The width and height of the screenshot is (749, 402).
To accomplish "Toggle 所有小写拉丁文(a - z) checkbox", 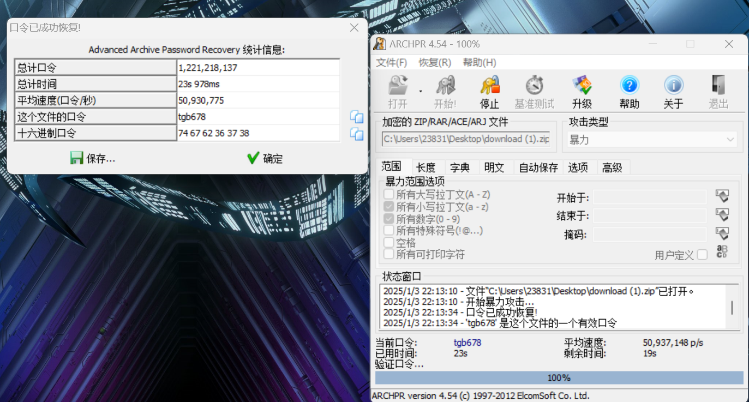I will tap(389, 207).
